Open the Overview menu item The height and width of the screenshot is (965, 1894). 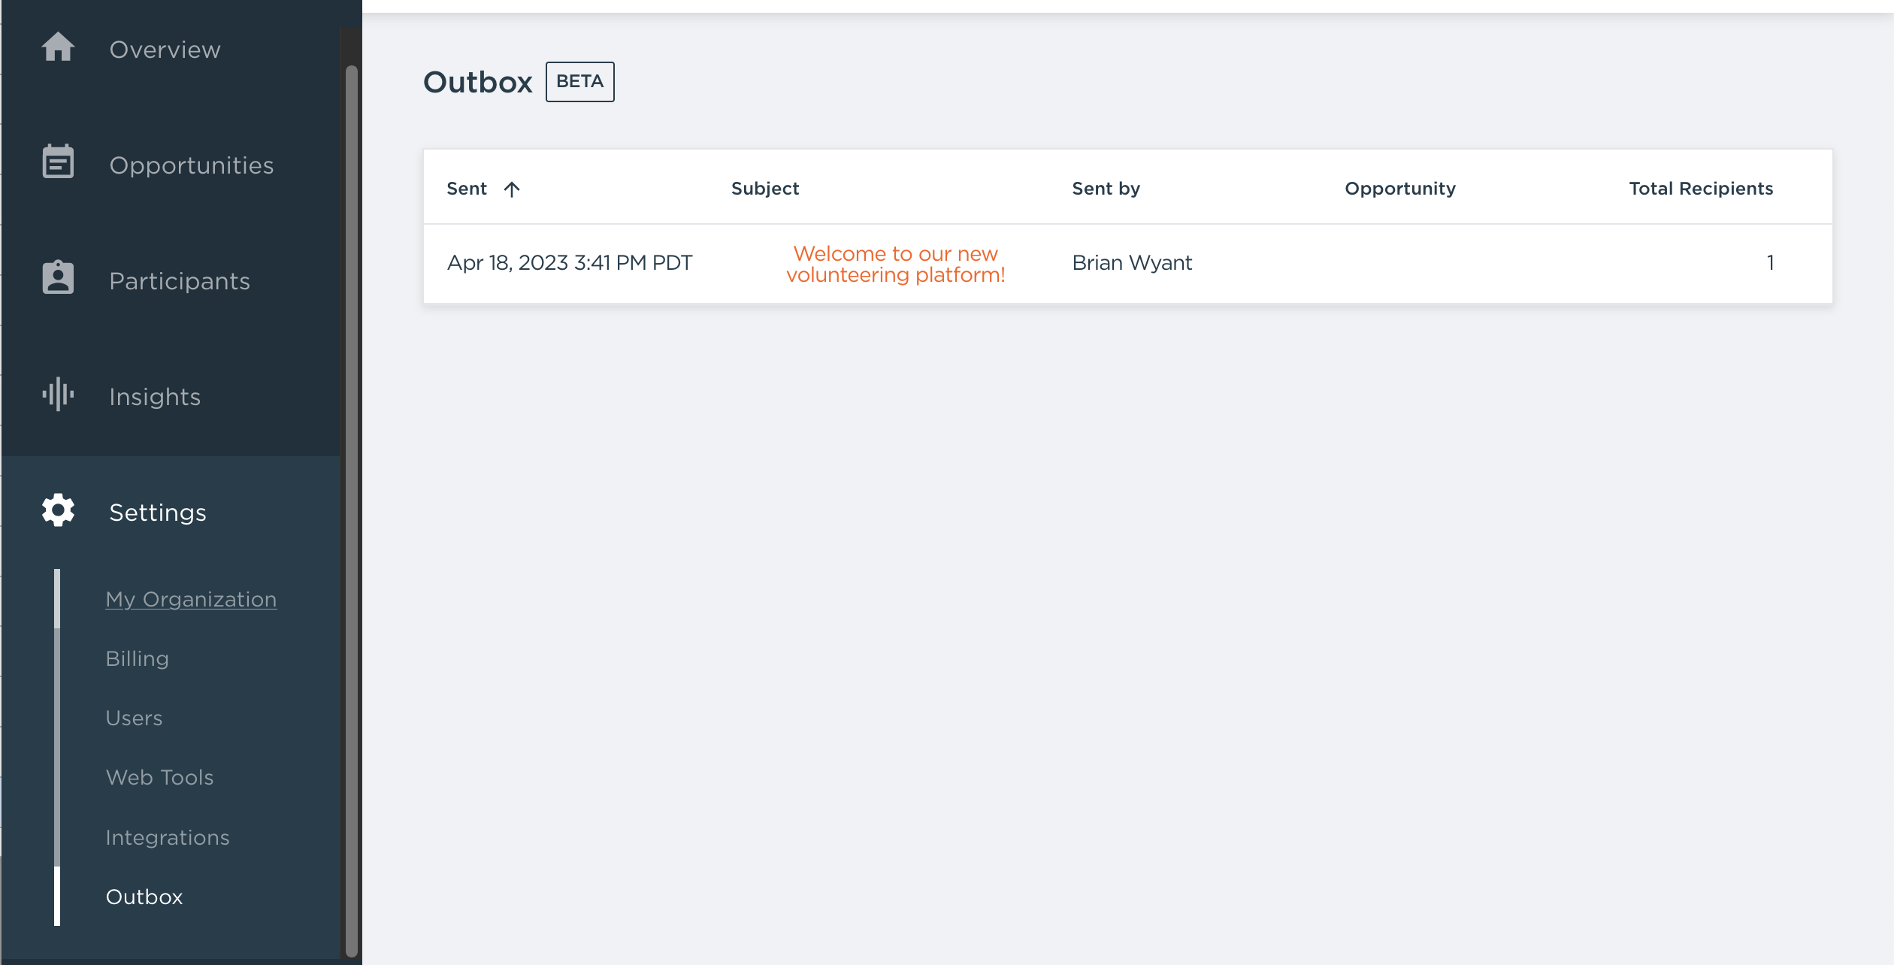pyautogui.click(x=165, y=50)
